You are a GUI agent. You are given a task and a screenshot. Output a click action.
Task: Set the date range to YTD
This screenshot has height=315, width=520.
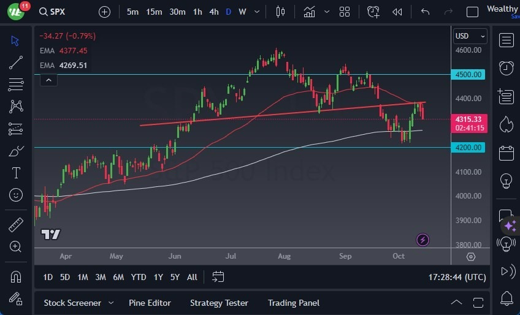(x=139, y=277)
